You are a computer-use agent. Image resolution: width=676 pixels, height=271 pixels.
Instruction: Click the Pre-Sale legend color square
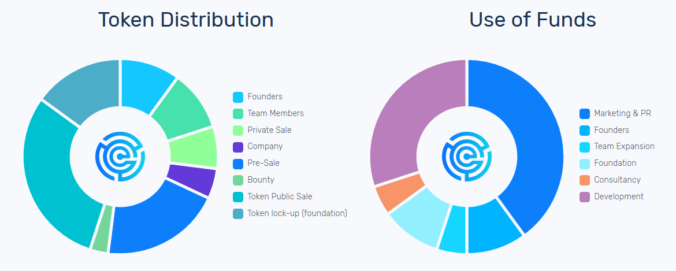point(238,164)
